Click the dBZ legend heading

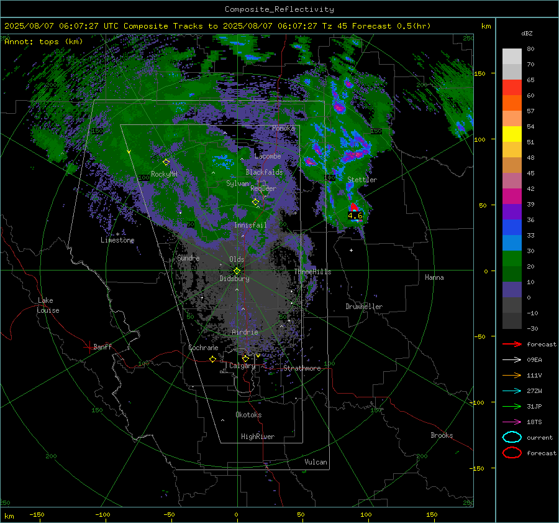tap(527, 34)
